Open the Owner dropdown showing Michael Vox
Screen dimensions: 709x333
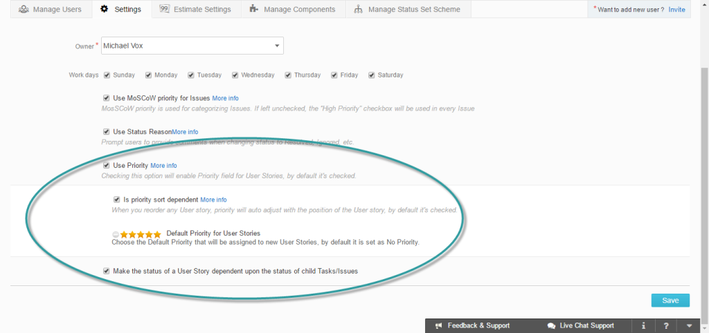coord(192,46)
